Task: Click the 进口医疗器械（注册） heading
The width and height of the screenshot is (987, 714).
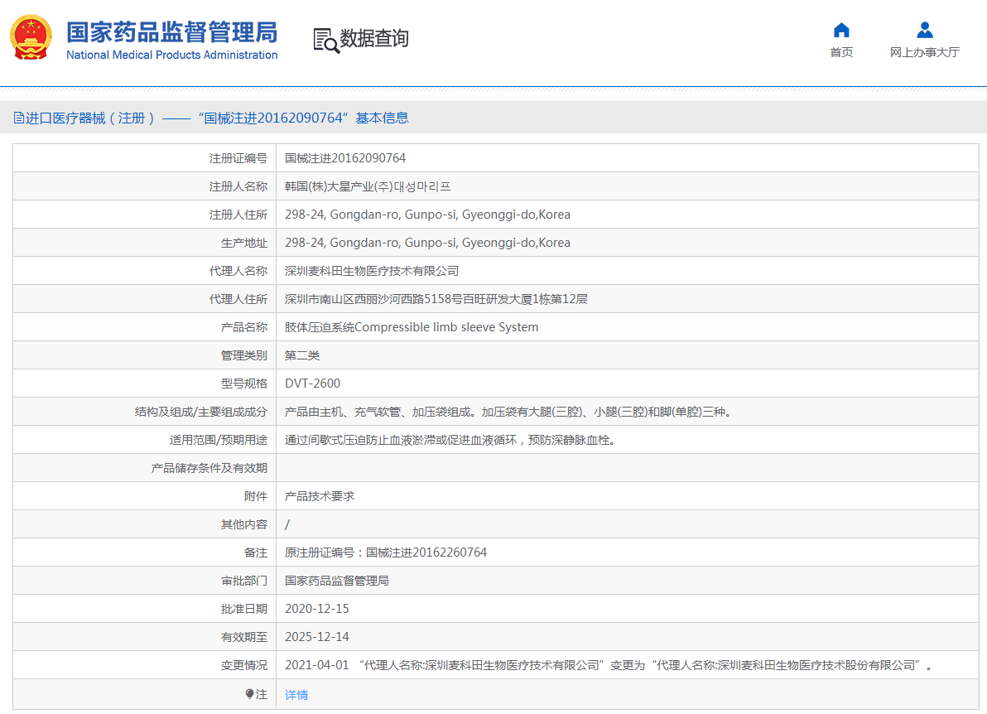Action: [x=90, y=118]
